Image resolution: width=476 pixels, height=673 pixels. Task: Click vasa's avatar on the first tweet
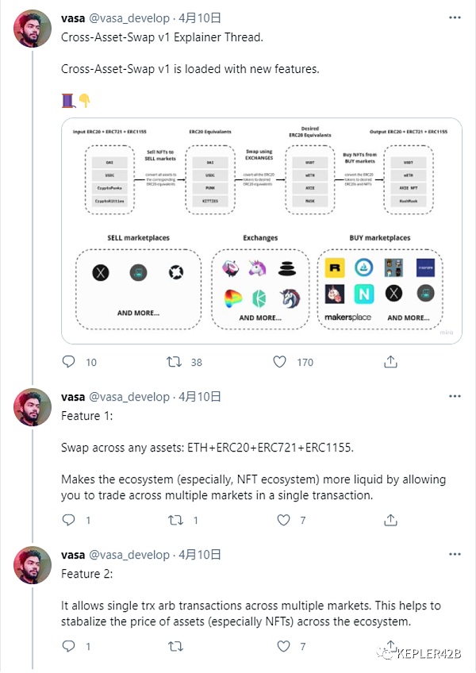33,29
